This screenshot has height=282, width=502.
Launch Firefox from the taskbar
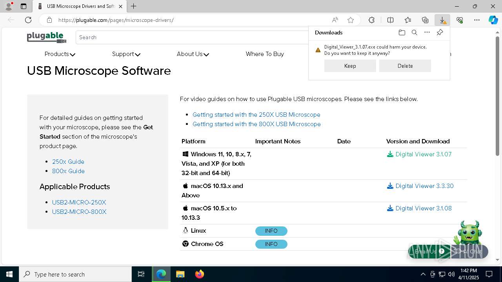click(x=200, y=274)
